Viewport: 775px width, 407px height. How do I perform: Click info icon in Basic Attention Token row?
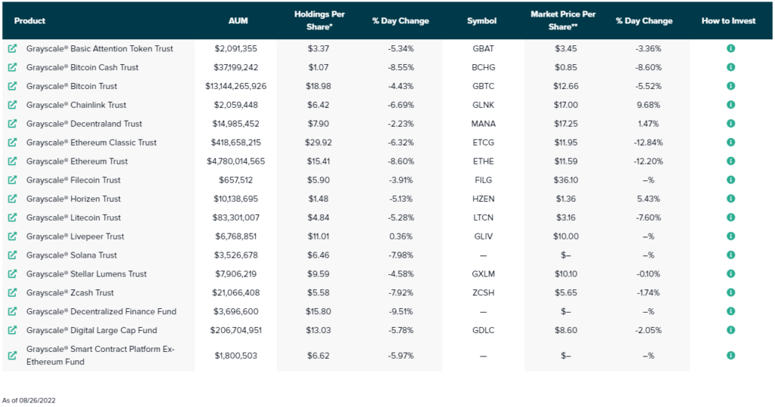pyautogui.click(x=731, y=48)
